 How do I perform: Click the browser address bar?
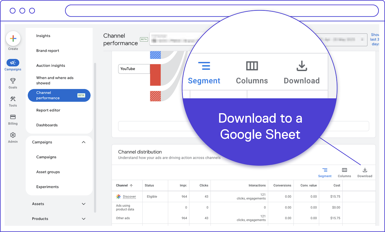(221, 11)
